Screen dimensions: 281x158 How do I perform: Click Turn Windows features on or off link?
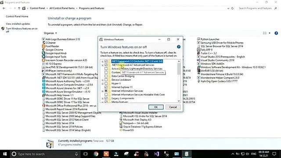[x=22, y=30]
